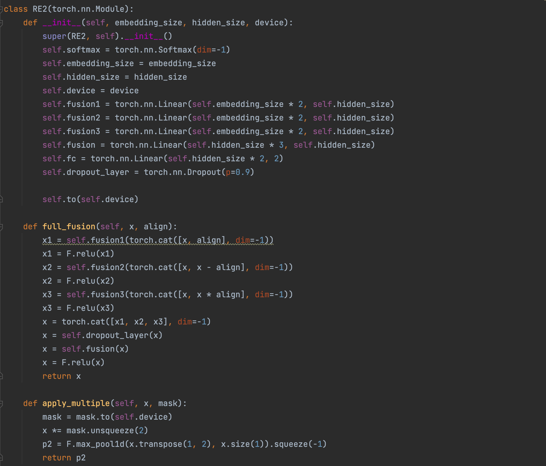The image size is (546, 466).
Task: Click the 'align' parameter in full_fusion signature
Action: [x=156, y=227]
